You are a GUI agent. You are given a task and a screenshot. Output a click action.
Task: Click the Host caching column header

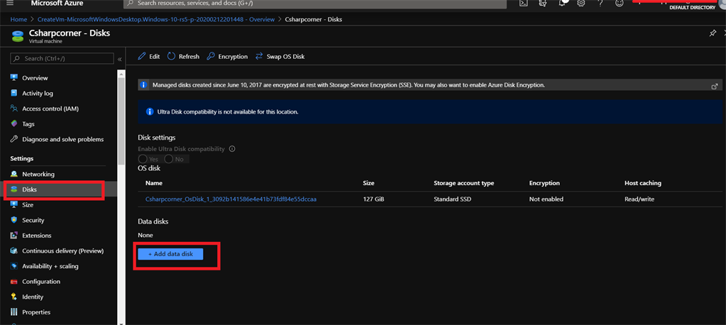pos(643,183)
